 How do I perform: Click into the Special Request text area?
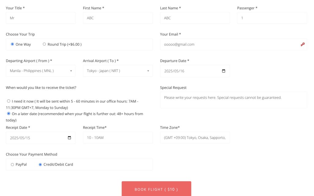[233, 100]
